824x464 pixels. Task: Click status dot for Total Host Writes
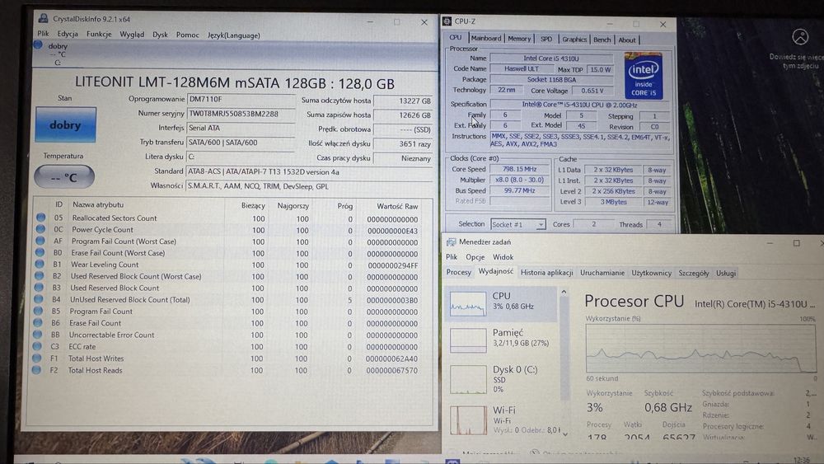(37, 358)
